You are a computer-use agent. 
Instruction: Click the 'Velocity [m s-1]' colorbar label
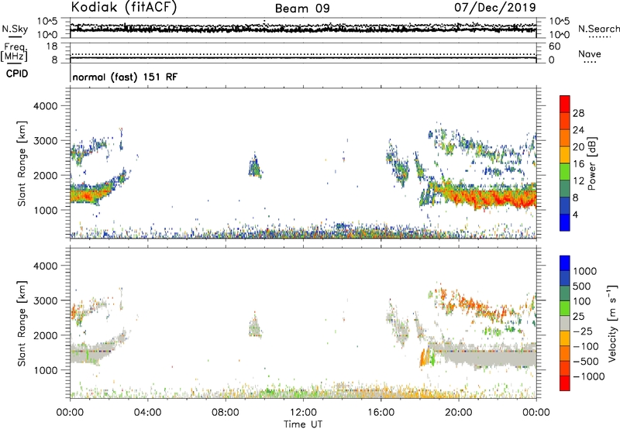[x=612, y=323]
